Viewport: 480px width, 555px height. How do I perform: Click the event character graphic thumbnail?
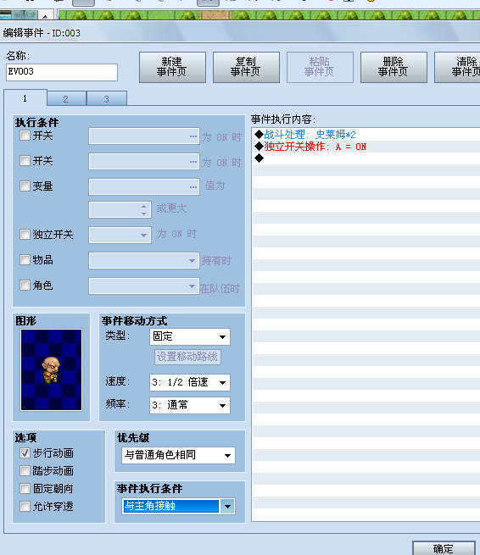click(52, 370)
